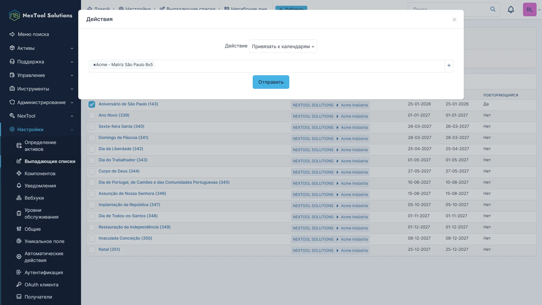The image size is (542, 305).
Task: Click the Получатели icon
Action: (x=19, y=297)
